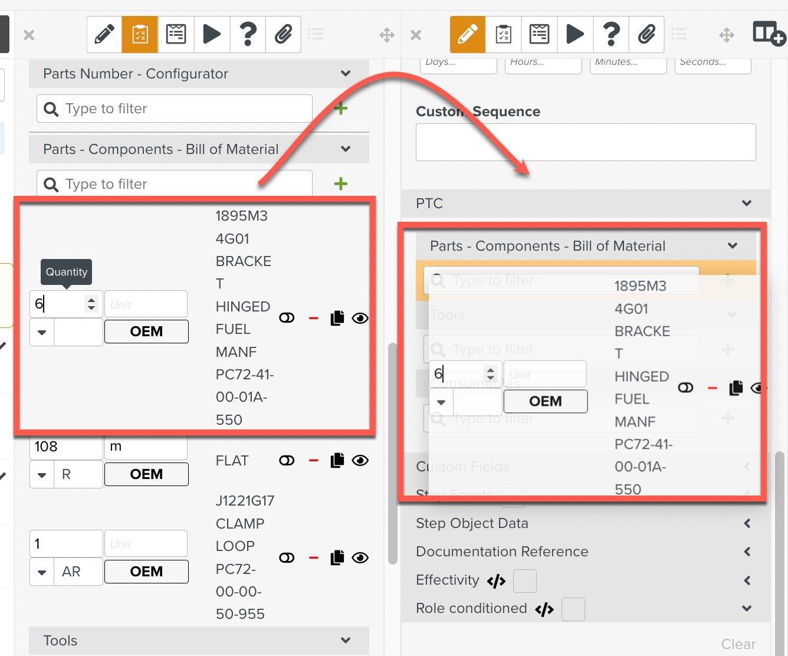Collapse the Tools section in left panel
Viewport: 788px width, 656px height.
tap(346, 641)
